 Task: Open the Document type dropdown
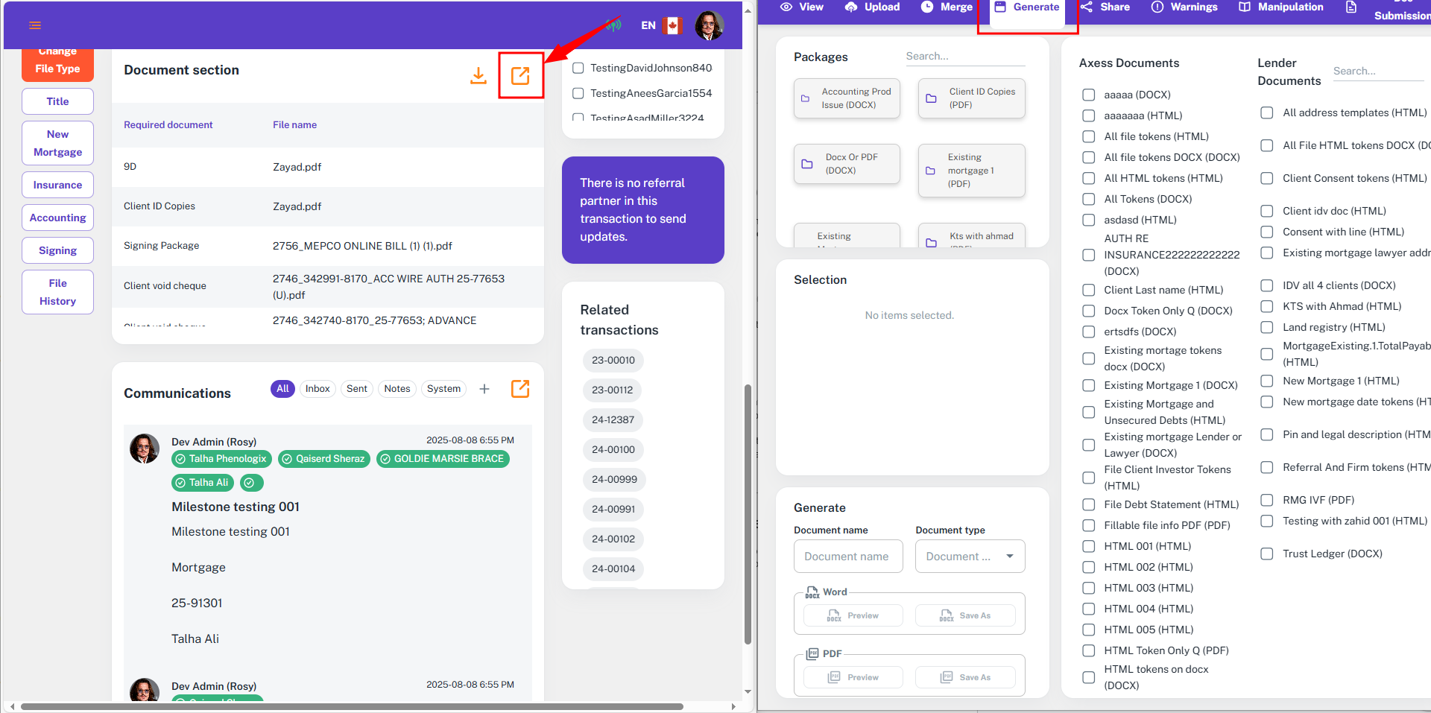tap(970, 557)
